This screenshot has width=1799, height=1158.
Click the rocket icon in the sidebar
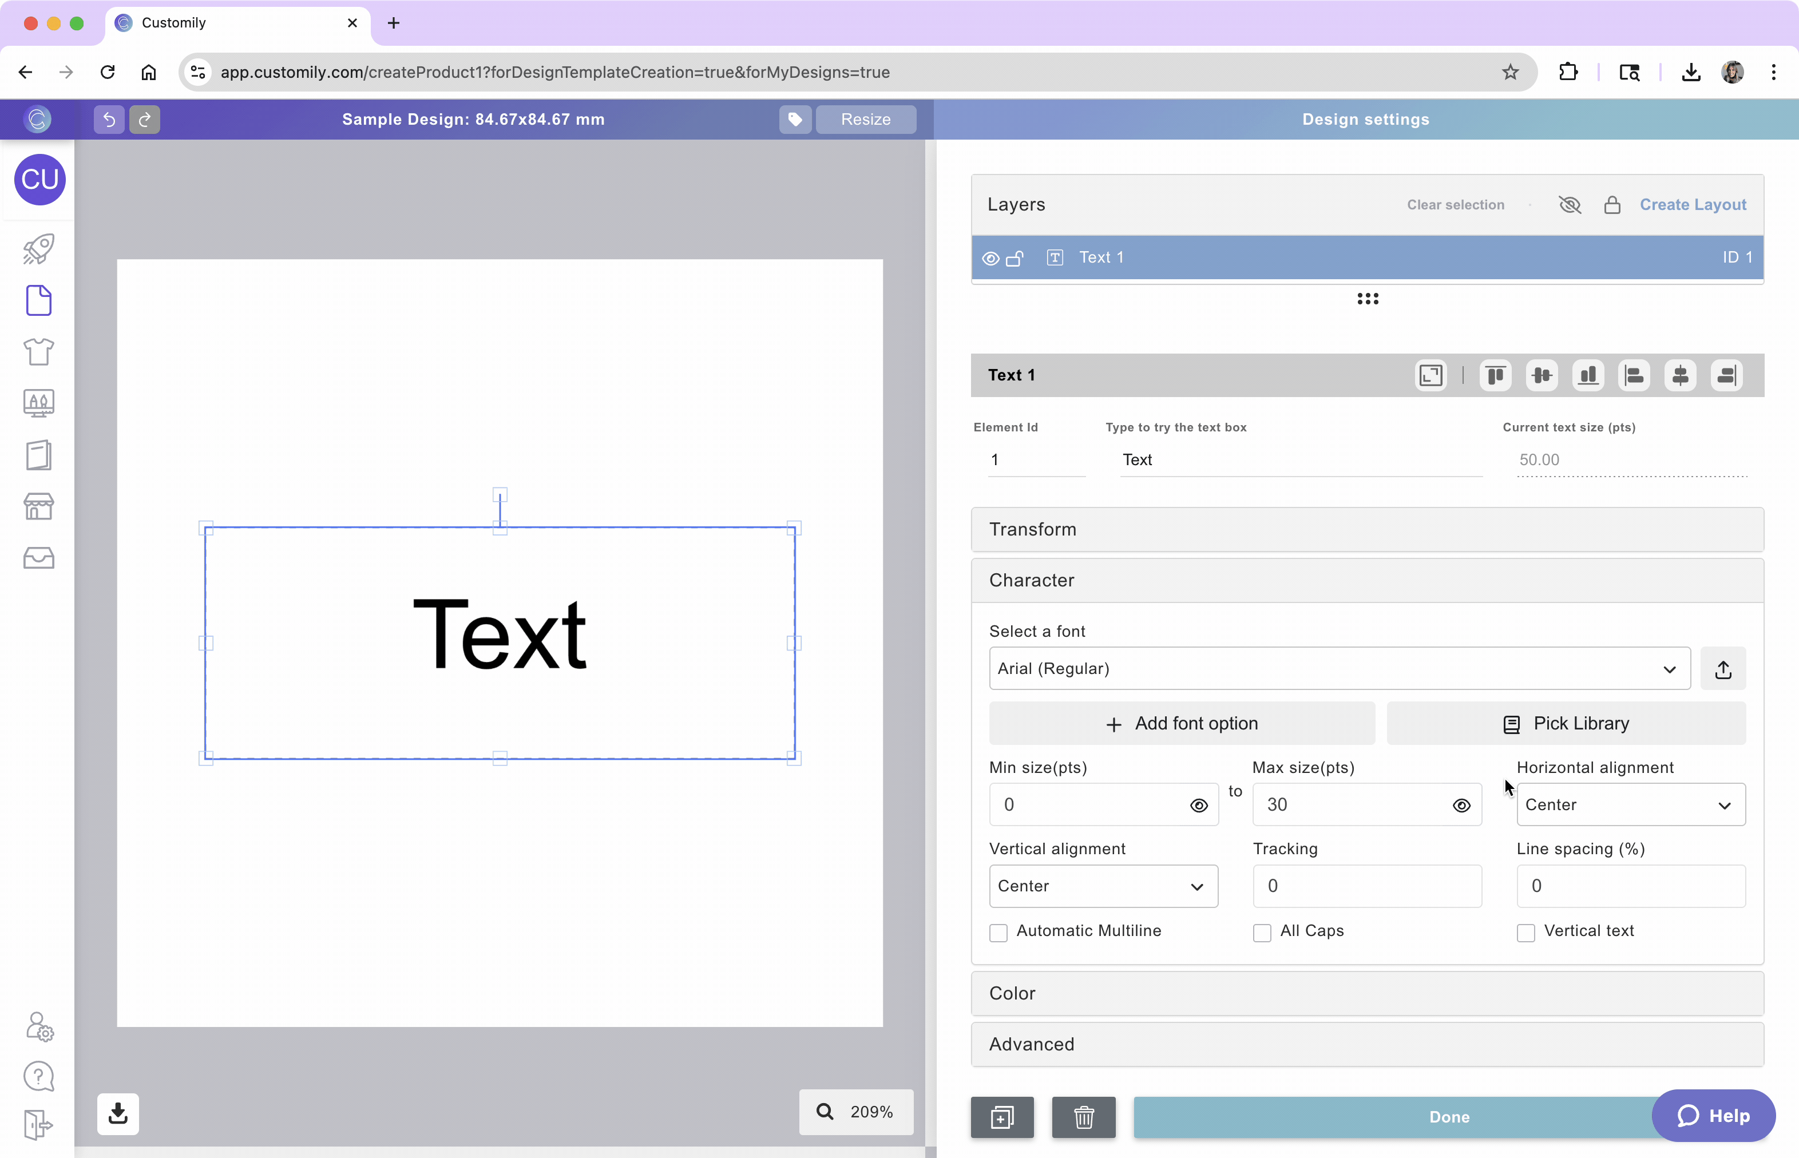38,249
